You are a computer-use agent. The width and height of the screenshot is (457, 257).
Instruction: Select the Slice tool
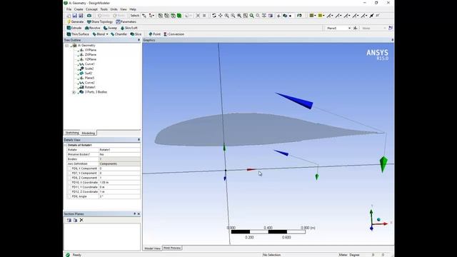pyautogui.click(x=136, y=34)
